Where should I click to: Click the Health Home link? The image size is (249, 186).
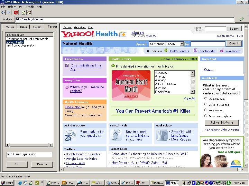[225, 36]
